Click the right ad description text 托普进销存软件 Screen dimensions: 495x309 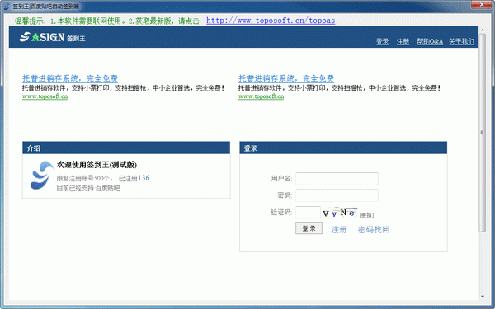(x=339, y=88)
